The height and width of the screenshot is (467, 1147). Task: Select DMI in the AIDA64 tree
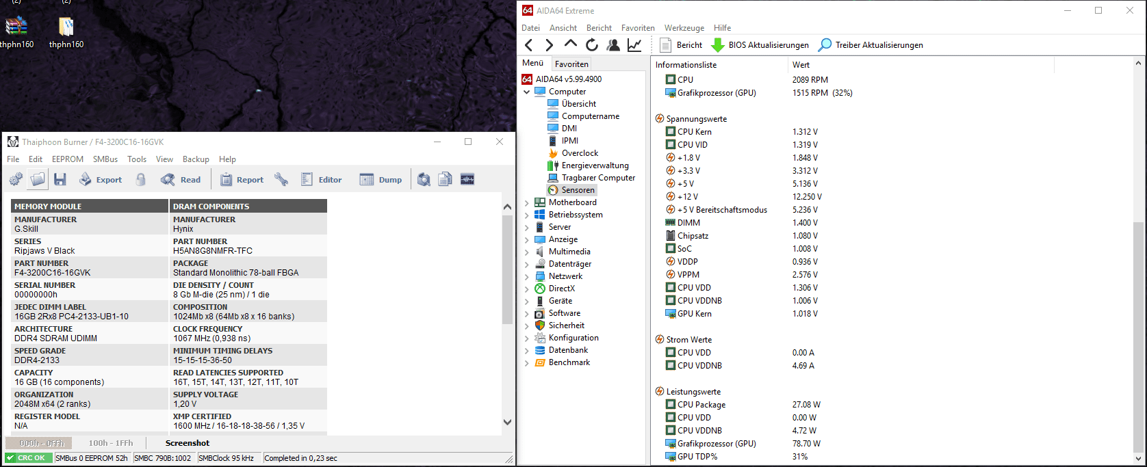pos(562,129)
